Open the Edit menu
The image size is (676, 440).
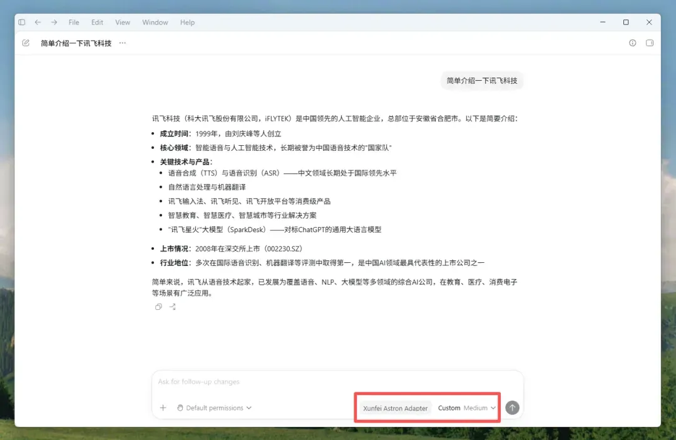[97, 23]
